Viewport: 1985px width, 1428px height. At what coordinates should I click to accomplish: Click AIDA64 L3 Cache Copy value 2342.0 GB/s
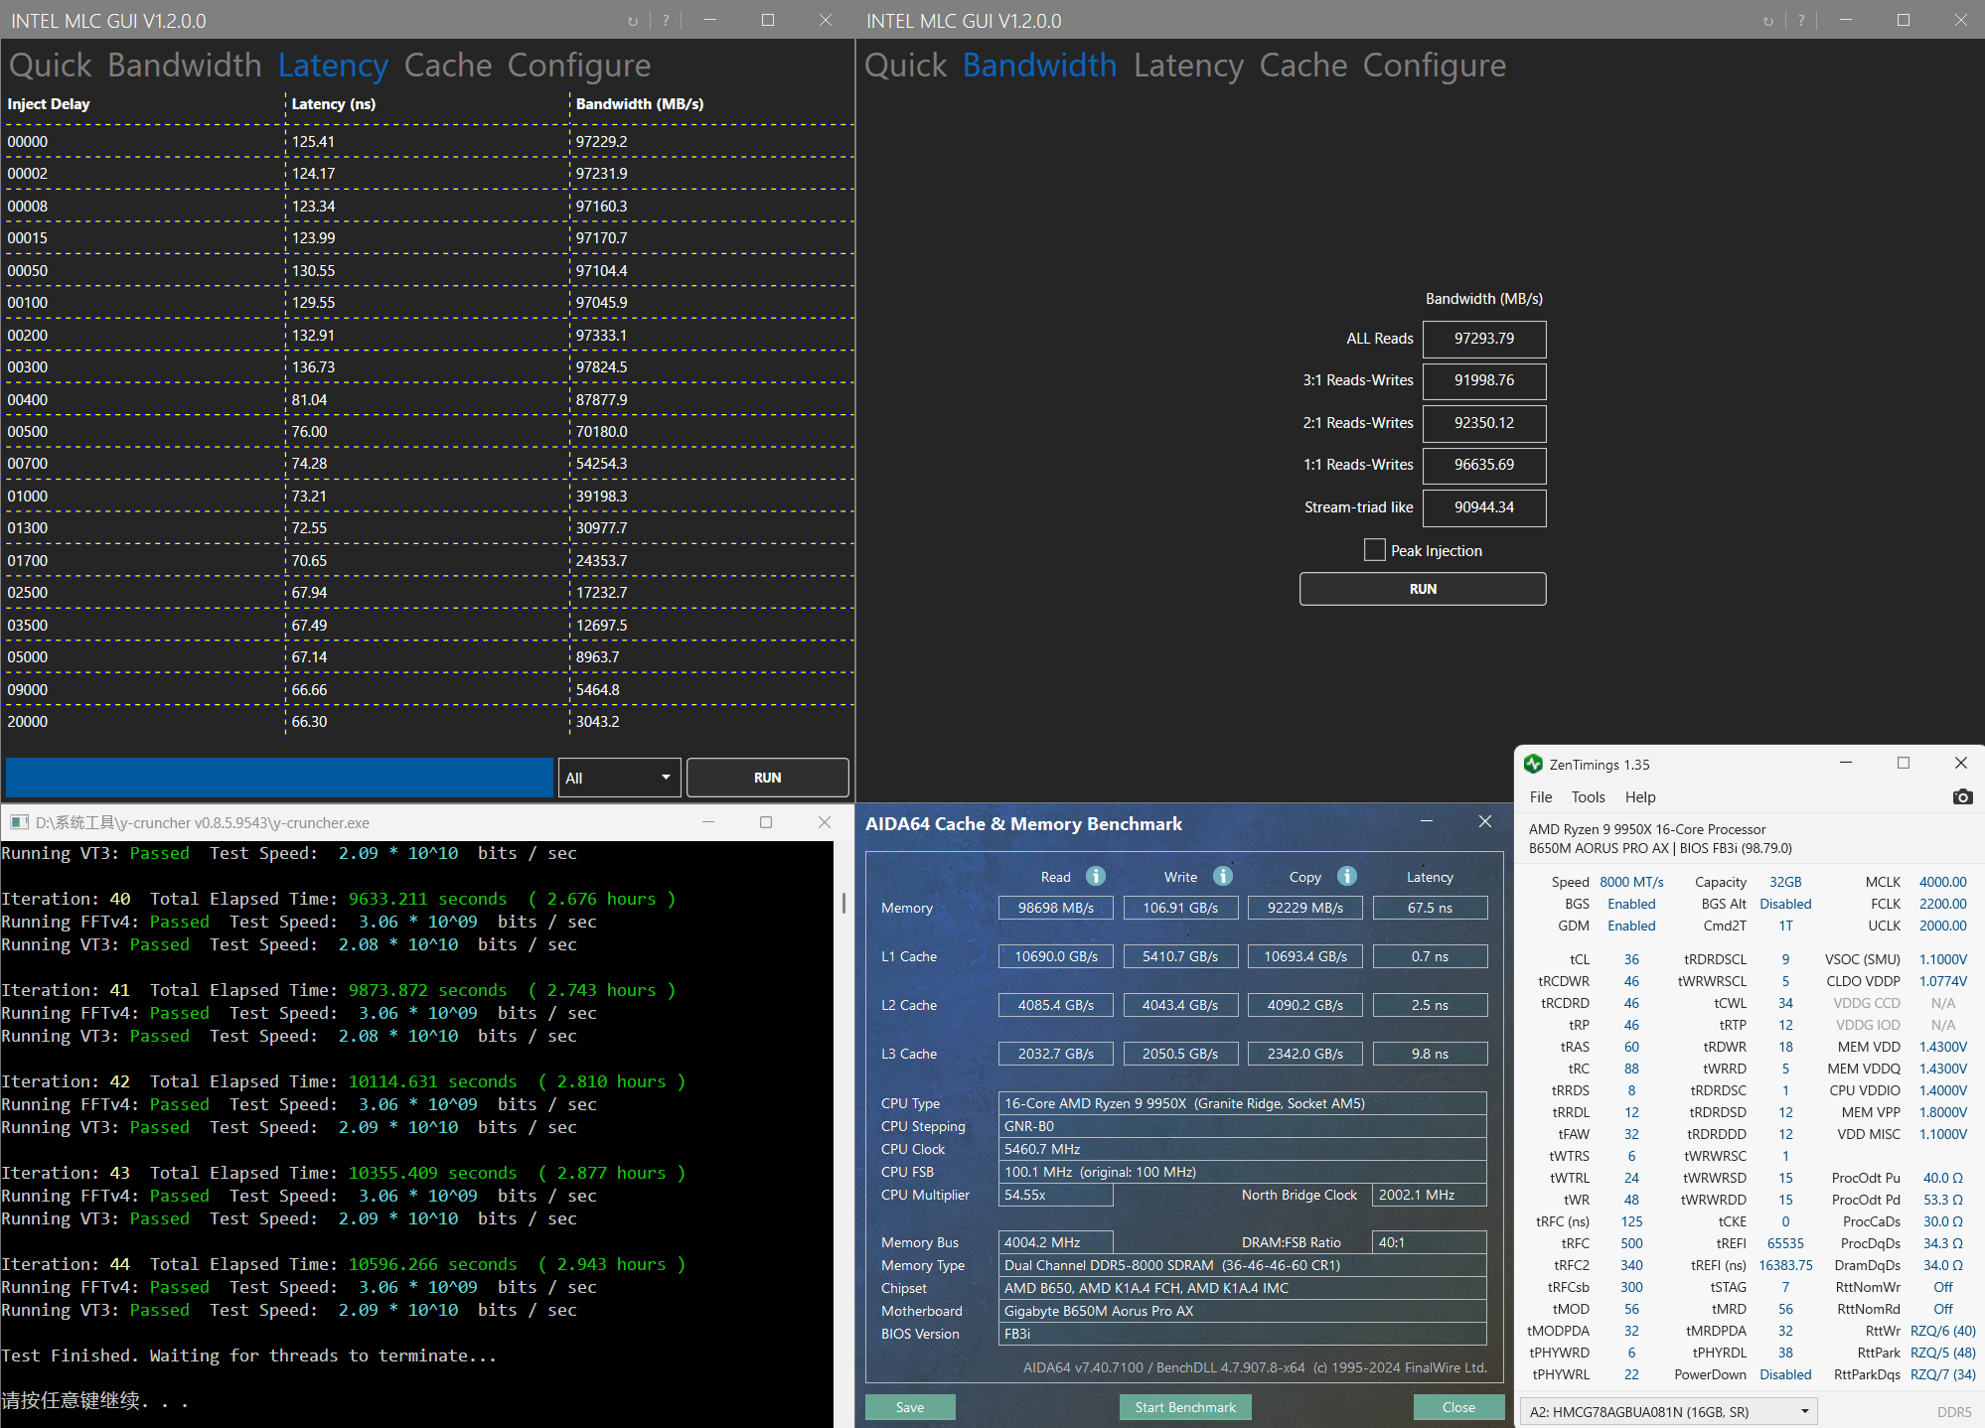coord(1305,1054)
